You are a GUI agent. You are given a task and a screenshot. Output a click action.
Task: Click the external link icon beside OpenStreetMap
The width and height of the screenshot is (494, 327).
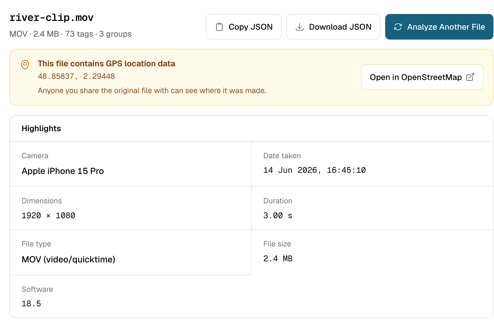470,77
